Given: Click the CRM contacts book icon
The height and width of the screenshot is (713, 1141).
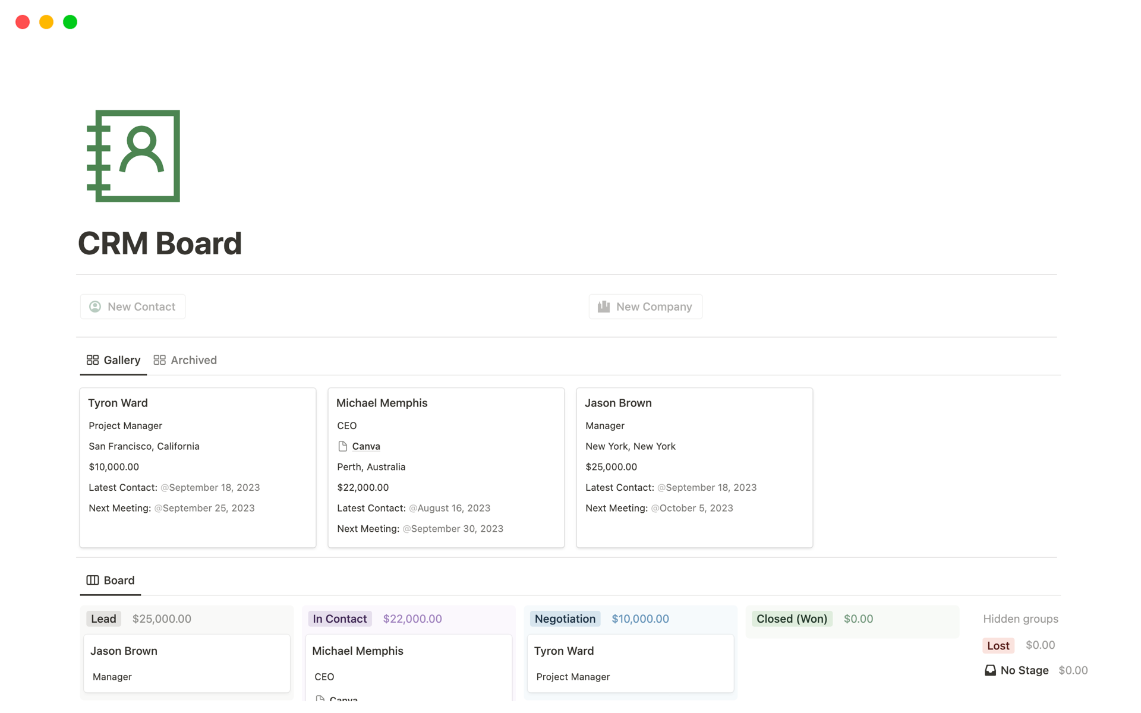Looking at the screenshot, I should [134, 155].
